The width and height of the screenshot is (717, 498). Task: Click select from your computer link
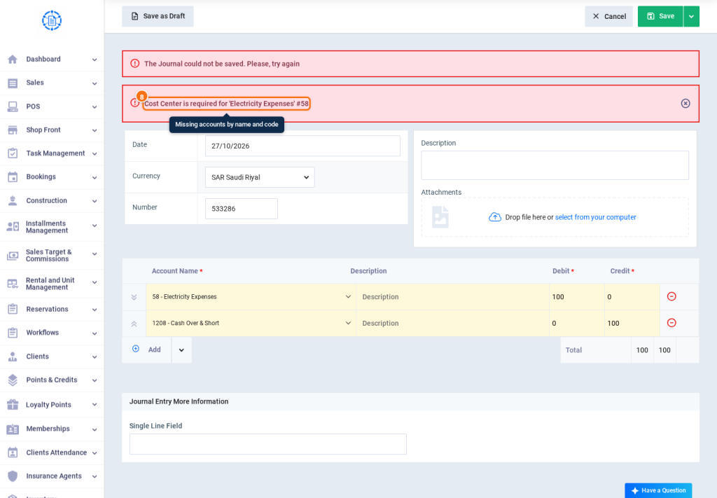(595, 217)
